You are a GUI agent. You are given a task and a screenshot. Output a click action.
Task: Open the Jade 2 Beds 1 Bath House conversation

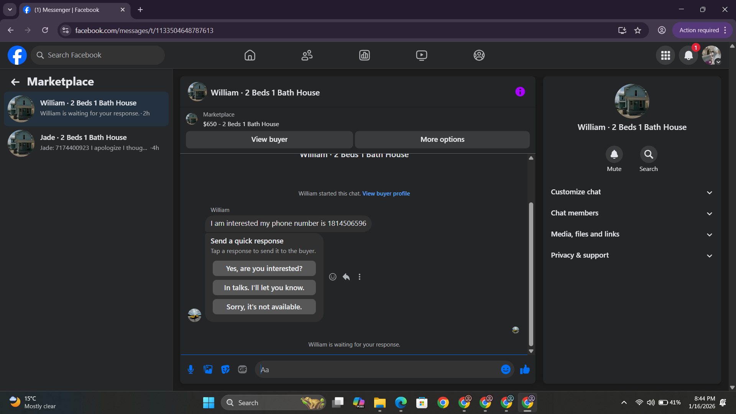(x=86, y=143)
